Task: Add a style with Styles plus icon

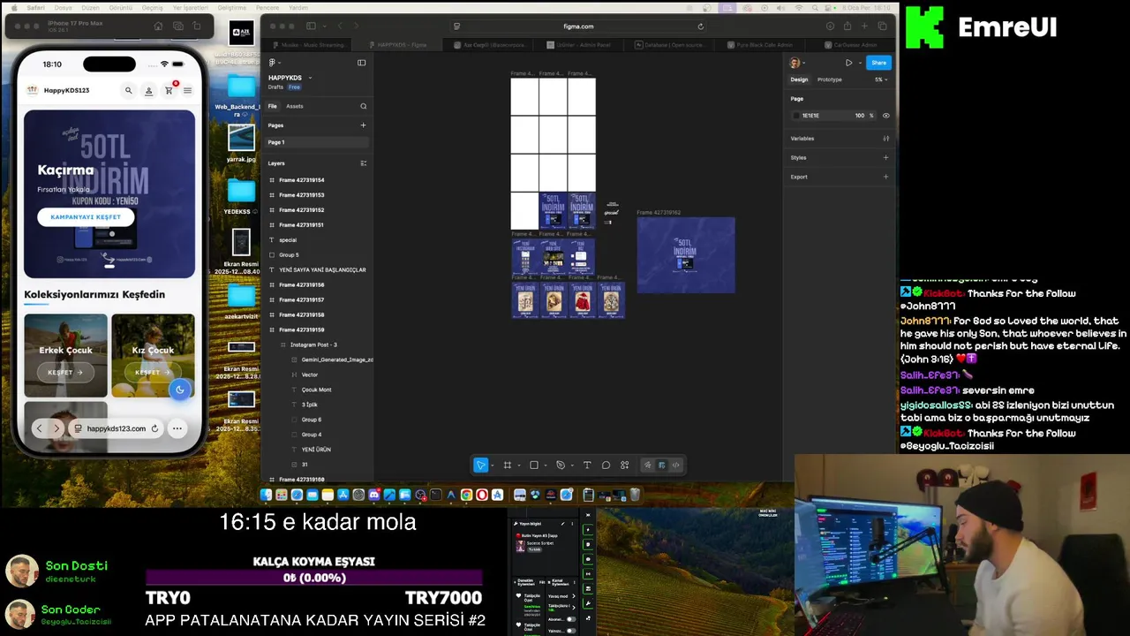Action: (x=885, y=158)
